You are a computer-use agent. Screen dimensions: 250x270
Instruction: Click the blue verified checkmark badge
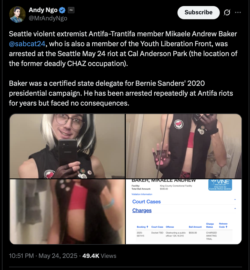click(x=62, y=10)
